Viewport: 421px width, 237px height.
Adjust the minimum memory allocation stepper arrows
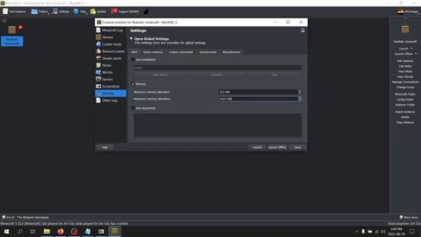[x=300, y=92]
